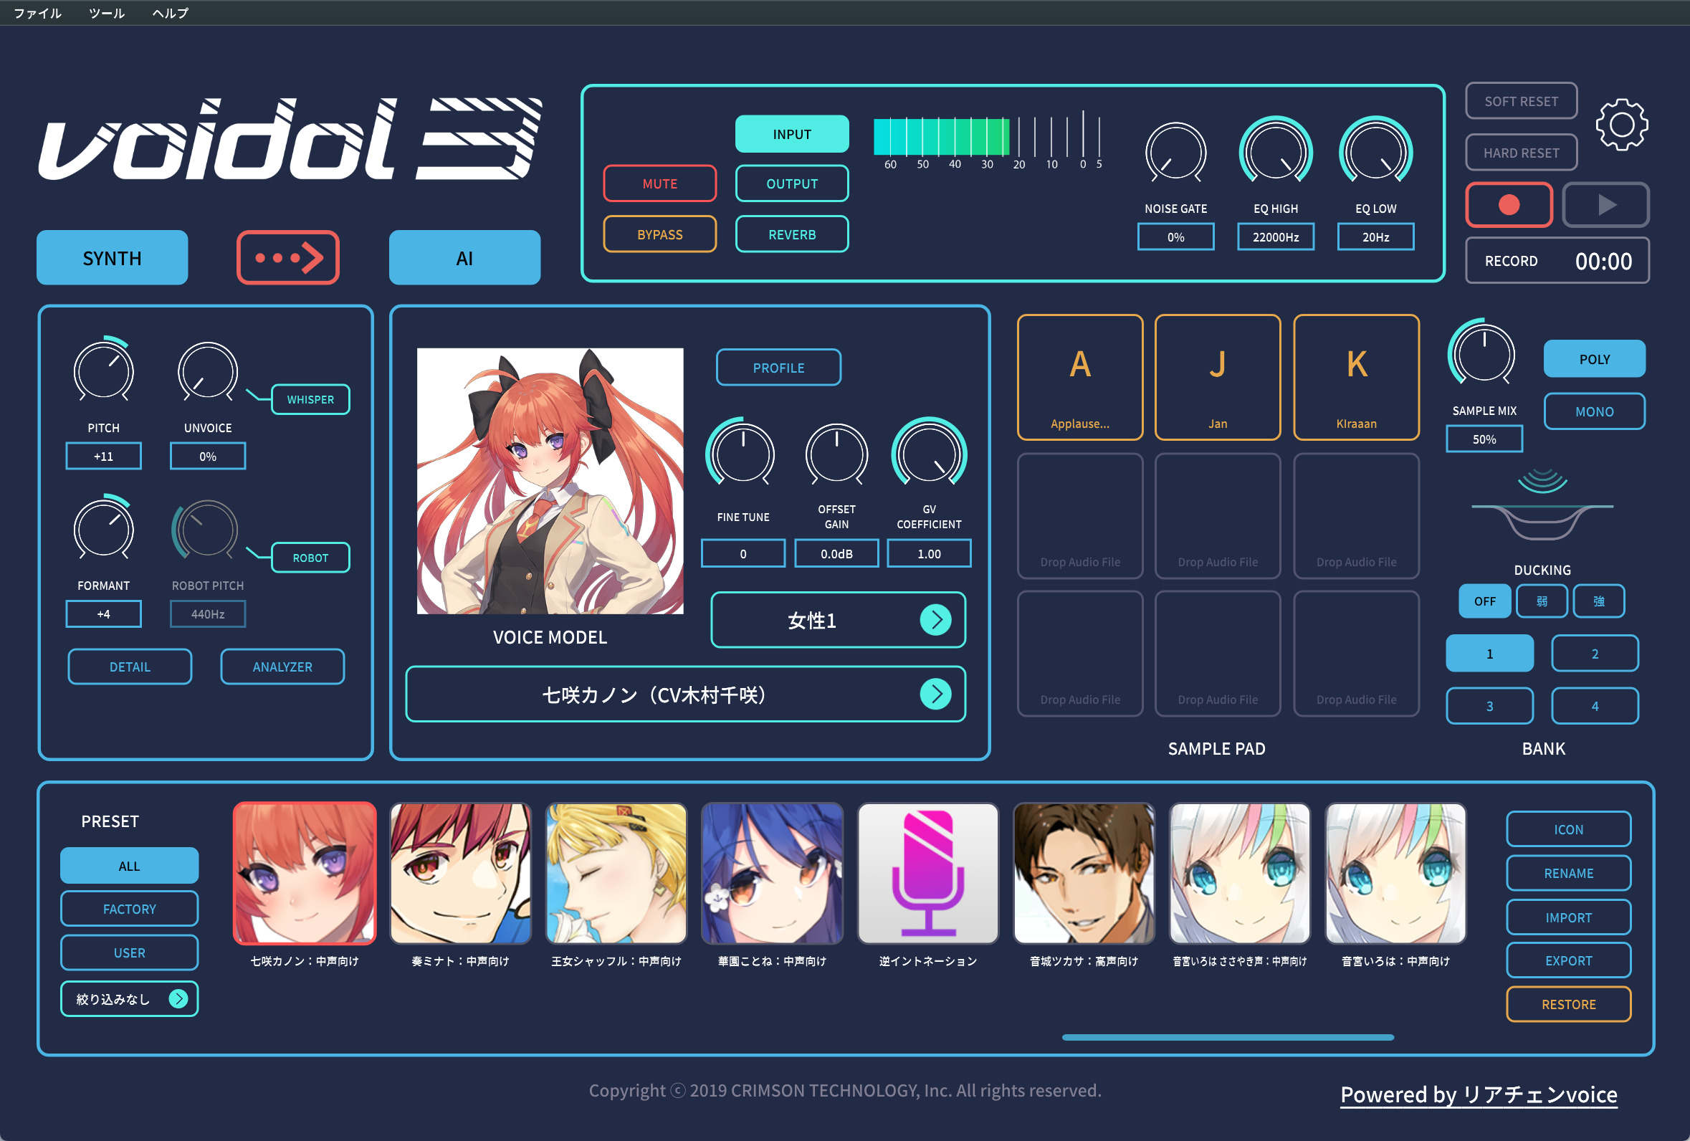Click the FINE TUNE value field
The height and width of the screenshot is (1141, 1690).
(x=743, y=553)
